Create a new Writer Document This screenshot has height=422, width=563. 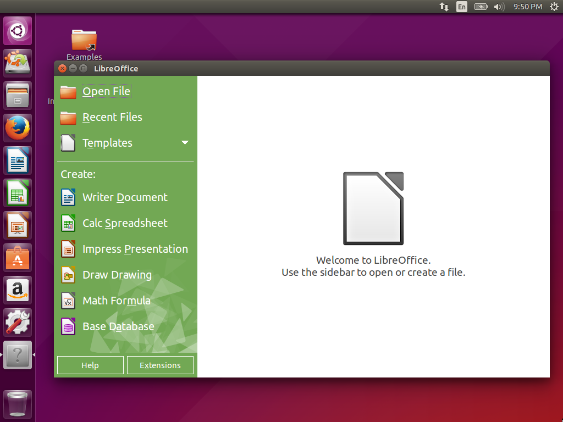click(x=125, y=197)
